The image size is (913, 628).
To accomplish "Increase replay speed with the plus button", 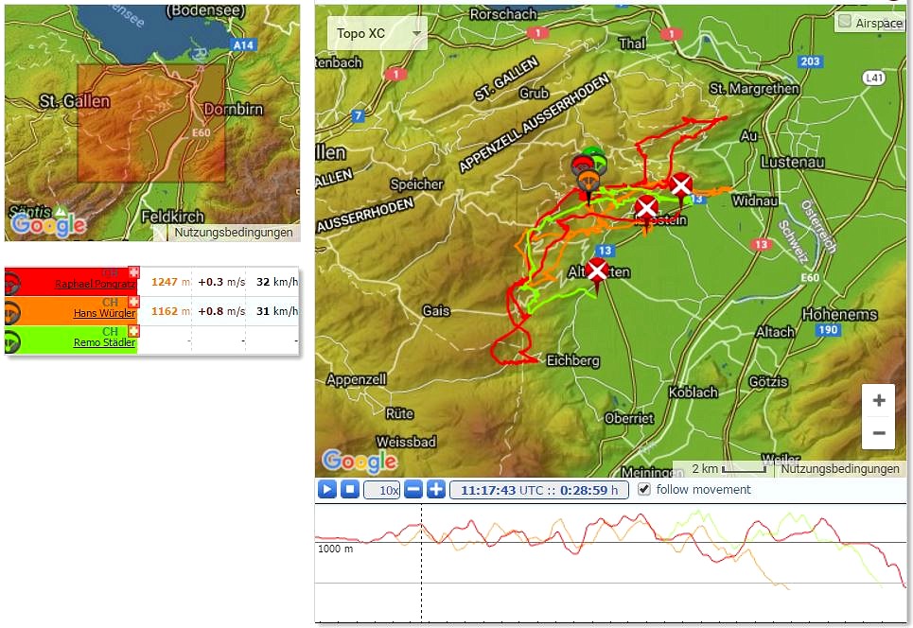I will (436, 490).
